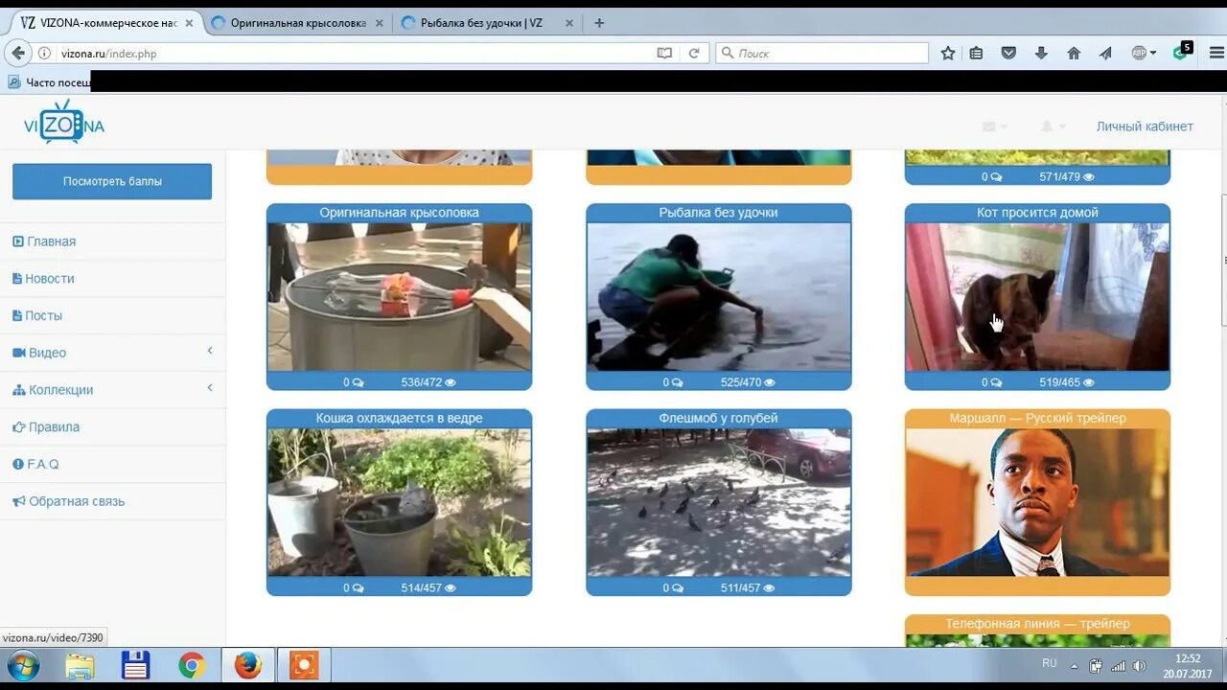Open the bell notifications dropdown in header
Screen dimensions: 1227x690
point(1053,126)
